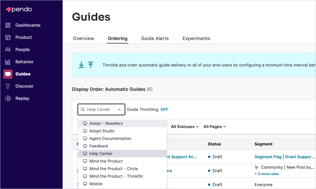
Task: Open Dashboards icon in sidebar
Action: tap(8, 25)
